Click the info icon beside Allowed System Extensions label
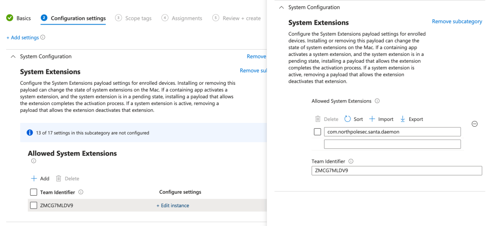Image resolution: width=493 pixels, height=226 pixels. pos(377,101)
